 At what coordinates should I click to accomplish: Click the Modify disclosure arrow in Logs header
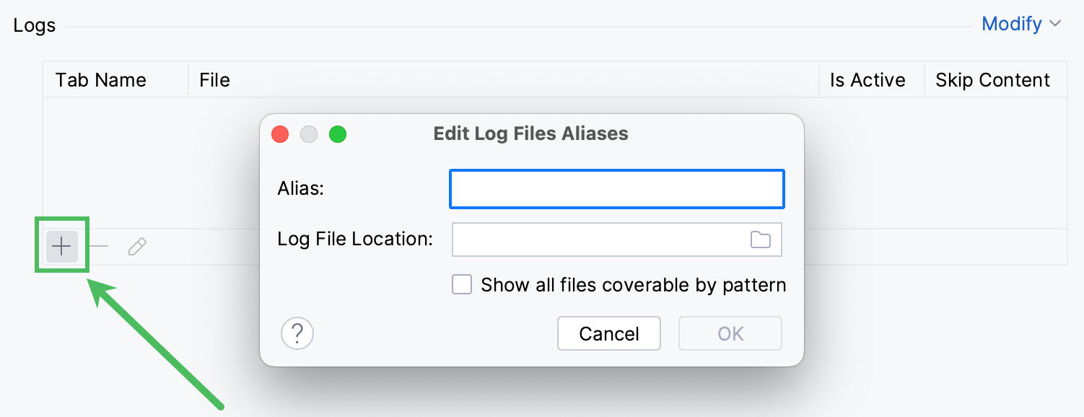coord(1054,25)
